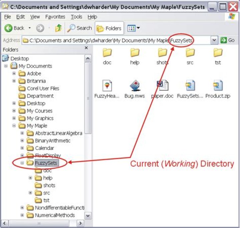Open the Search magnifier tool
Image resolution: width=240 pixels, height=228 pixels.
pyautogui.click(x=79, y=28)
